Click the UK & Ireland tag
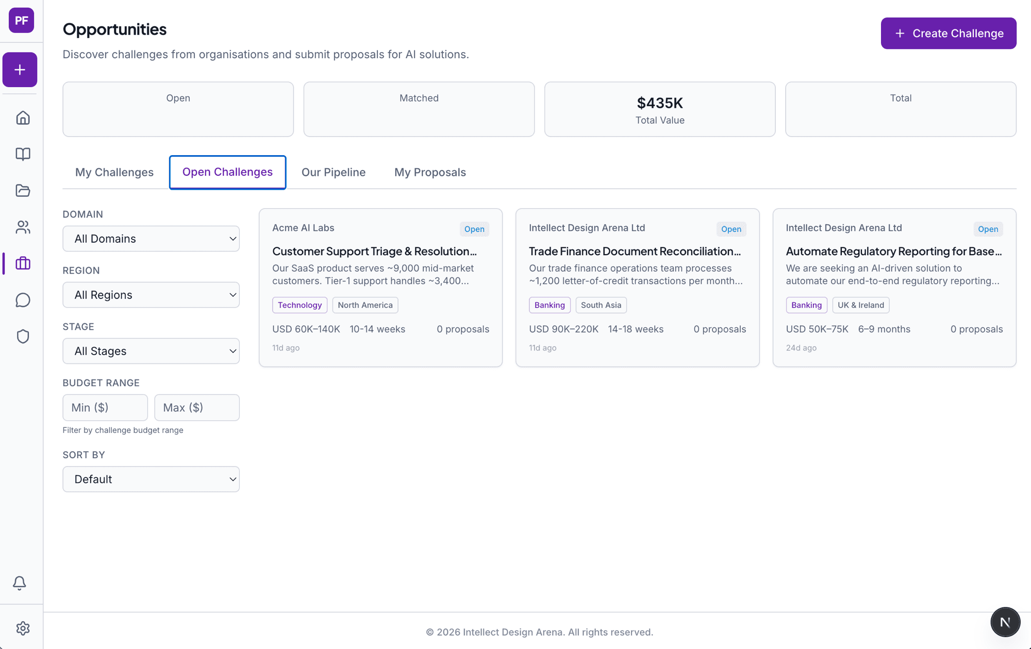 861,305
